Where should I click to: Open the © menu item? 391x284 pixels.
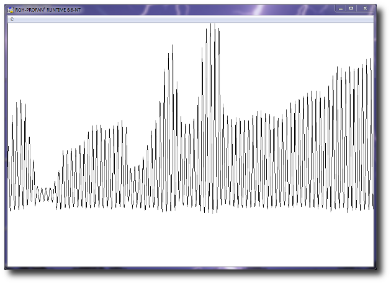click(12, 19)
